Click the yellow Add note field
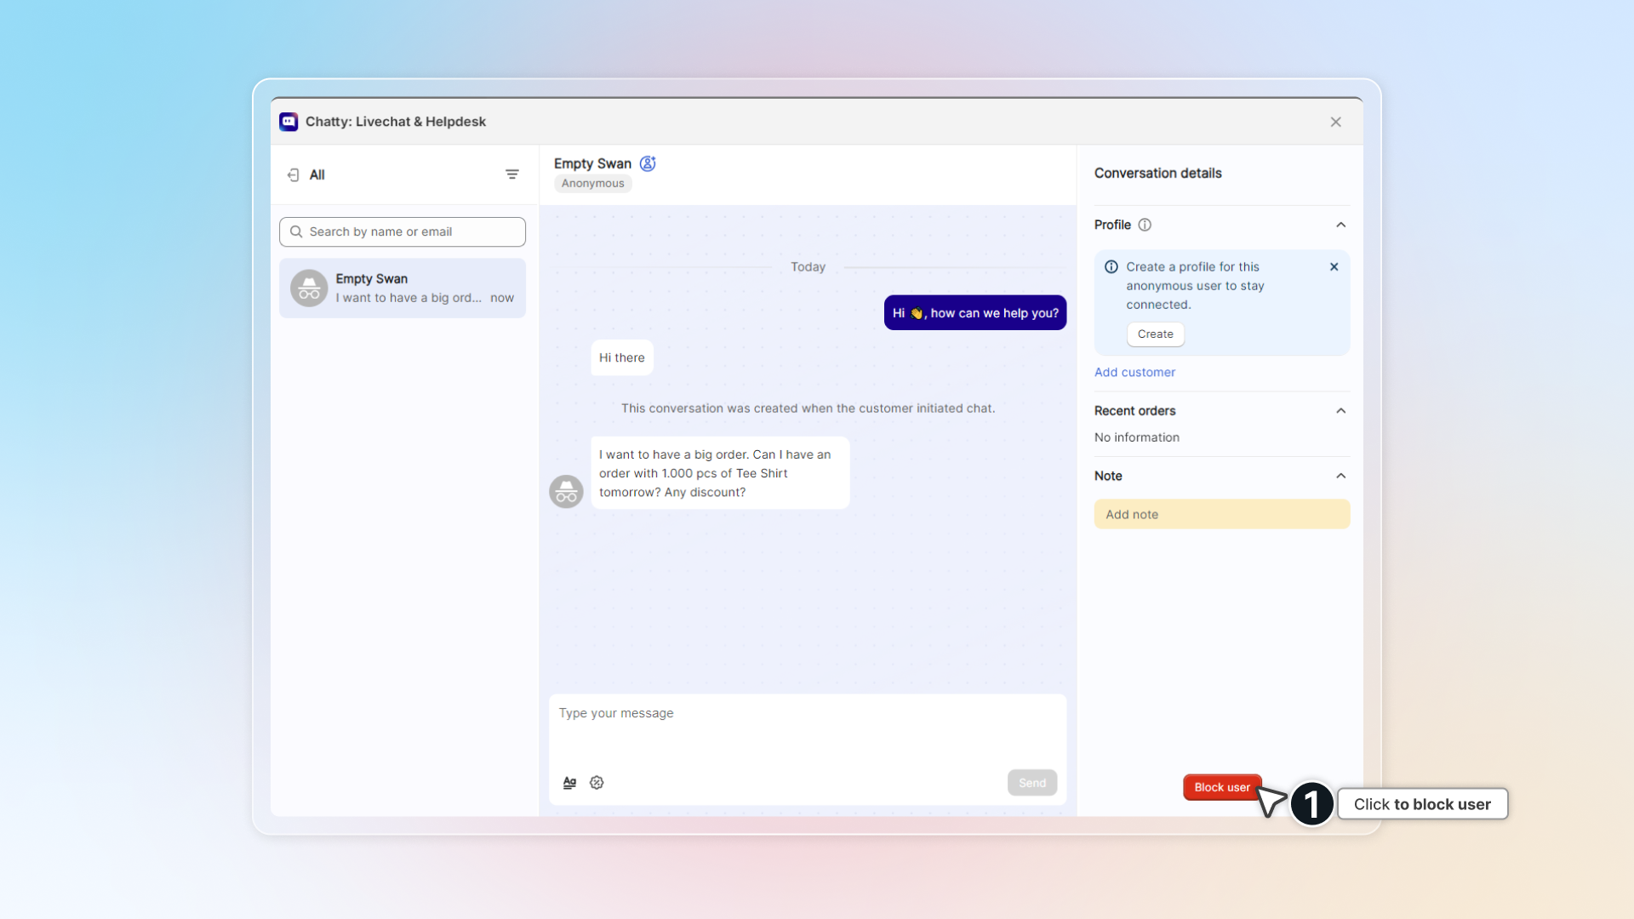 tap(1221, 514)
